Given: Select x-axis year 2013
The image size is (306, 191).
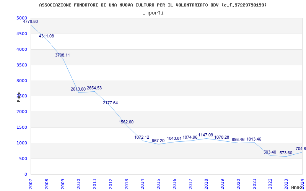Looking at the screenshot, I should (127, 184).
